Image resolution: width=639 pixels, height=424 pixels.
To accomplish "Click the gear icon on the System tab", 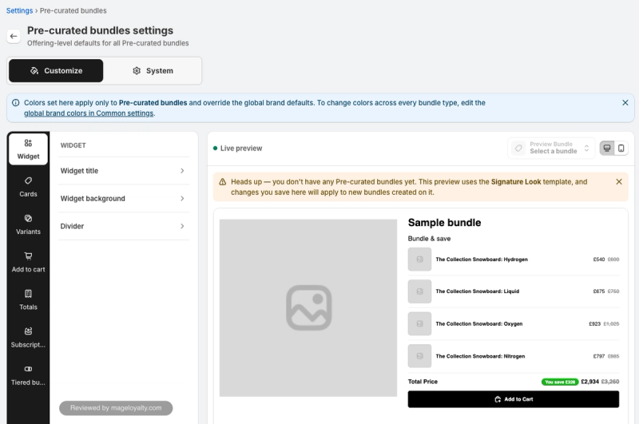I will click(137, 70).
